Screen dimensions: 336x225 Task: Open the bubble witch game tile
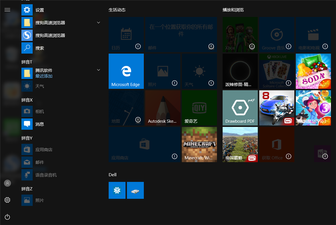(313, 108)
